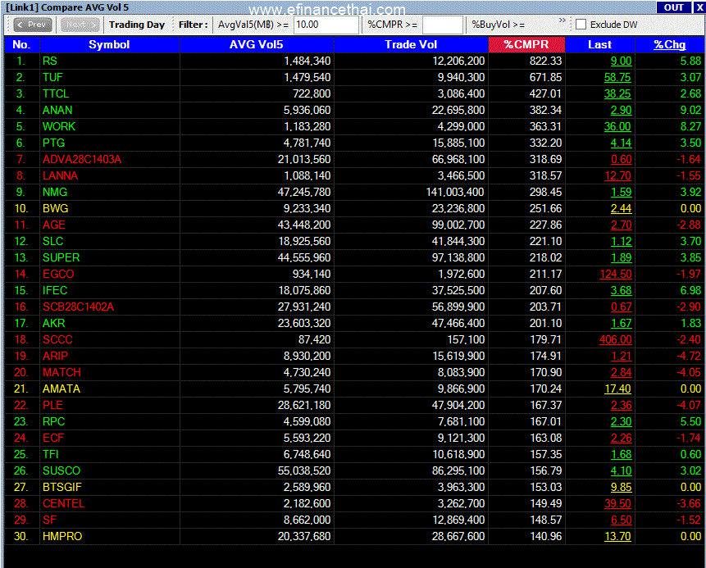
Task: Click TTCL last price 38.25
Action: [617, 93]
